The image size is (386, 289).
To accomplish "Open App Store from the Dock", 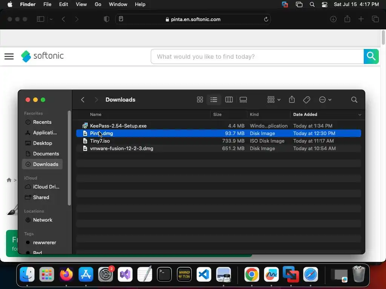I will 86,274.
